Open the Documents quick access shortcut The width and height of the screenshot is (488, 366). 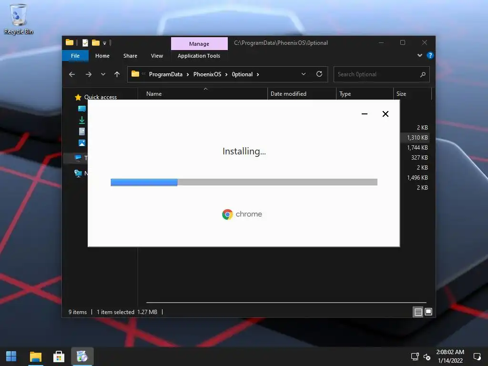coord(82,132)
